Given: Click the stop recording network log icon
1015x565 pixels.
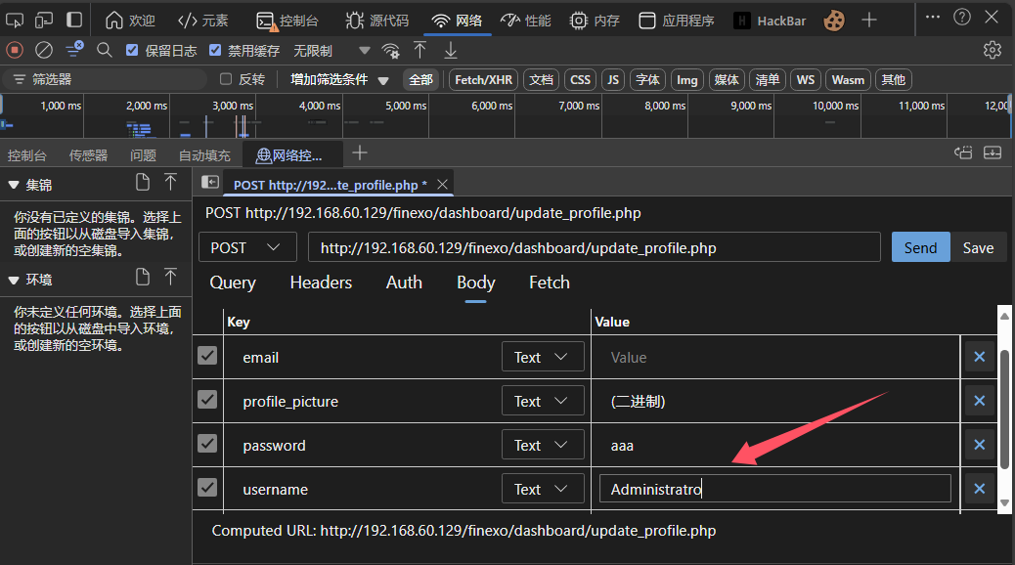Looking at the screenshot, I should click(14, 50).
